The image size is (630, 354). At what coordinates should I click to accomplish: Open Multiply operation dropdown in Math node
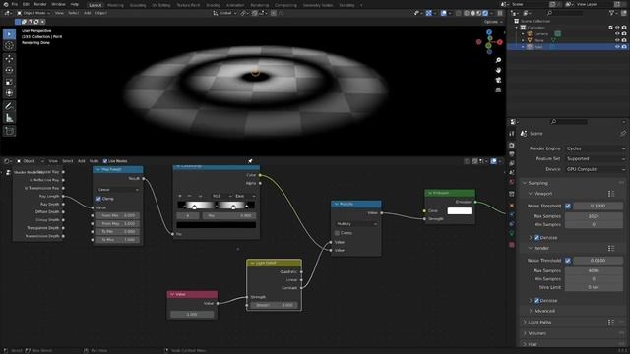(x=356, y=224)
